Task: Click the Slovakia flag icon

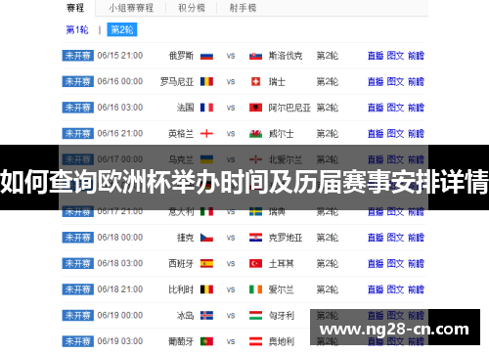Action: (255, 56)
